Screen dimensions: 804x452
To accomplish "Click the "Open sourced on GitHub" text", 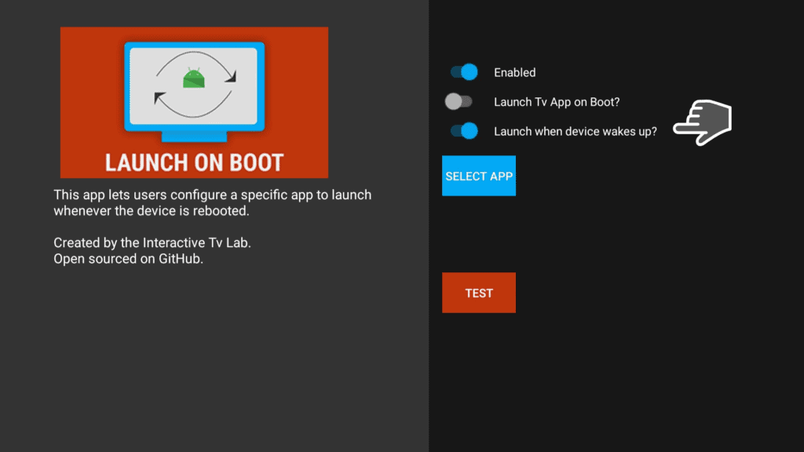I will [x=128, y=259].
